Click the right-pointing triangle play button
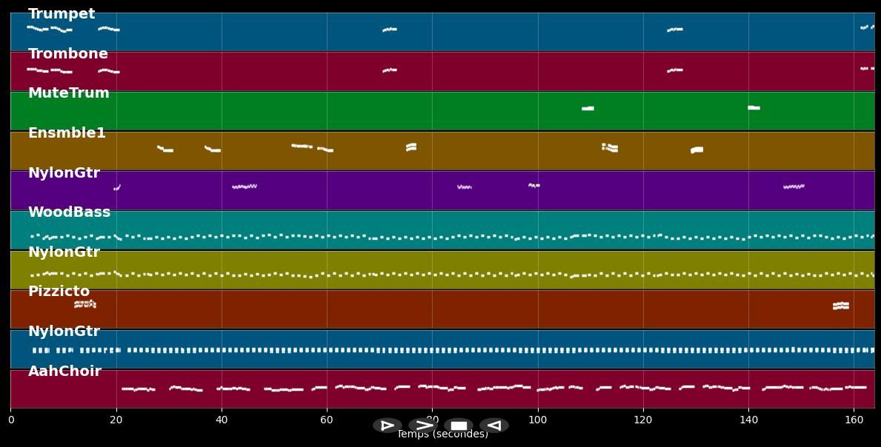Viewport: 881px width, 447px height. (x=387, y=426)
